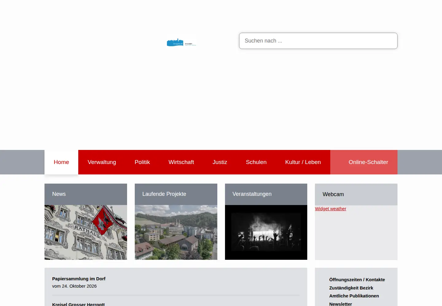The width and height of the screenshot is (442, 306).
Task: Open the 'Papiersammlung im Dorf' news item
Action: pos(79,279)
